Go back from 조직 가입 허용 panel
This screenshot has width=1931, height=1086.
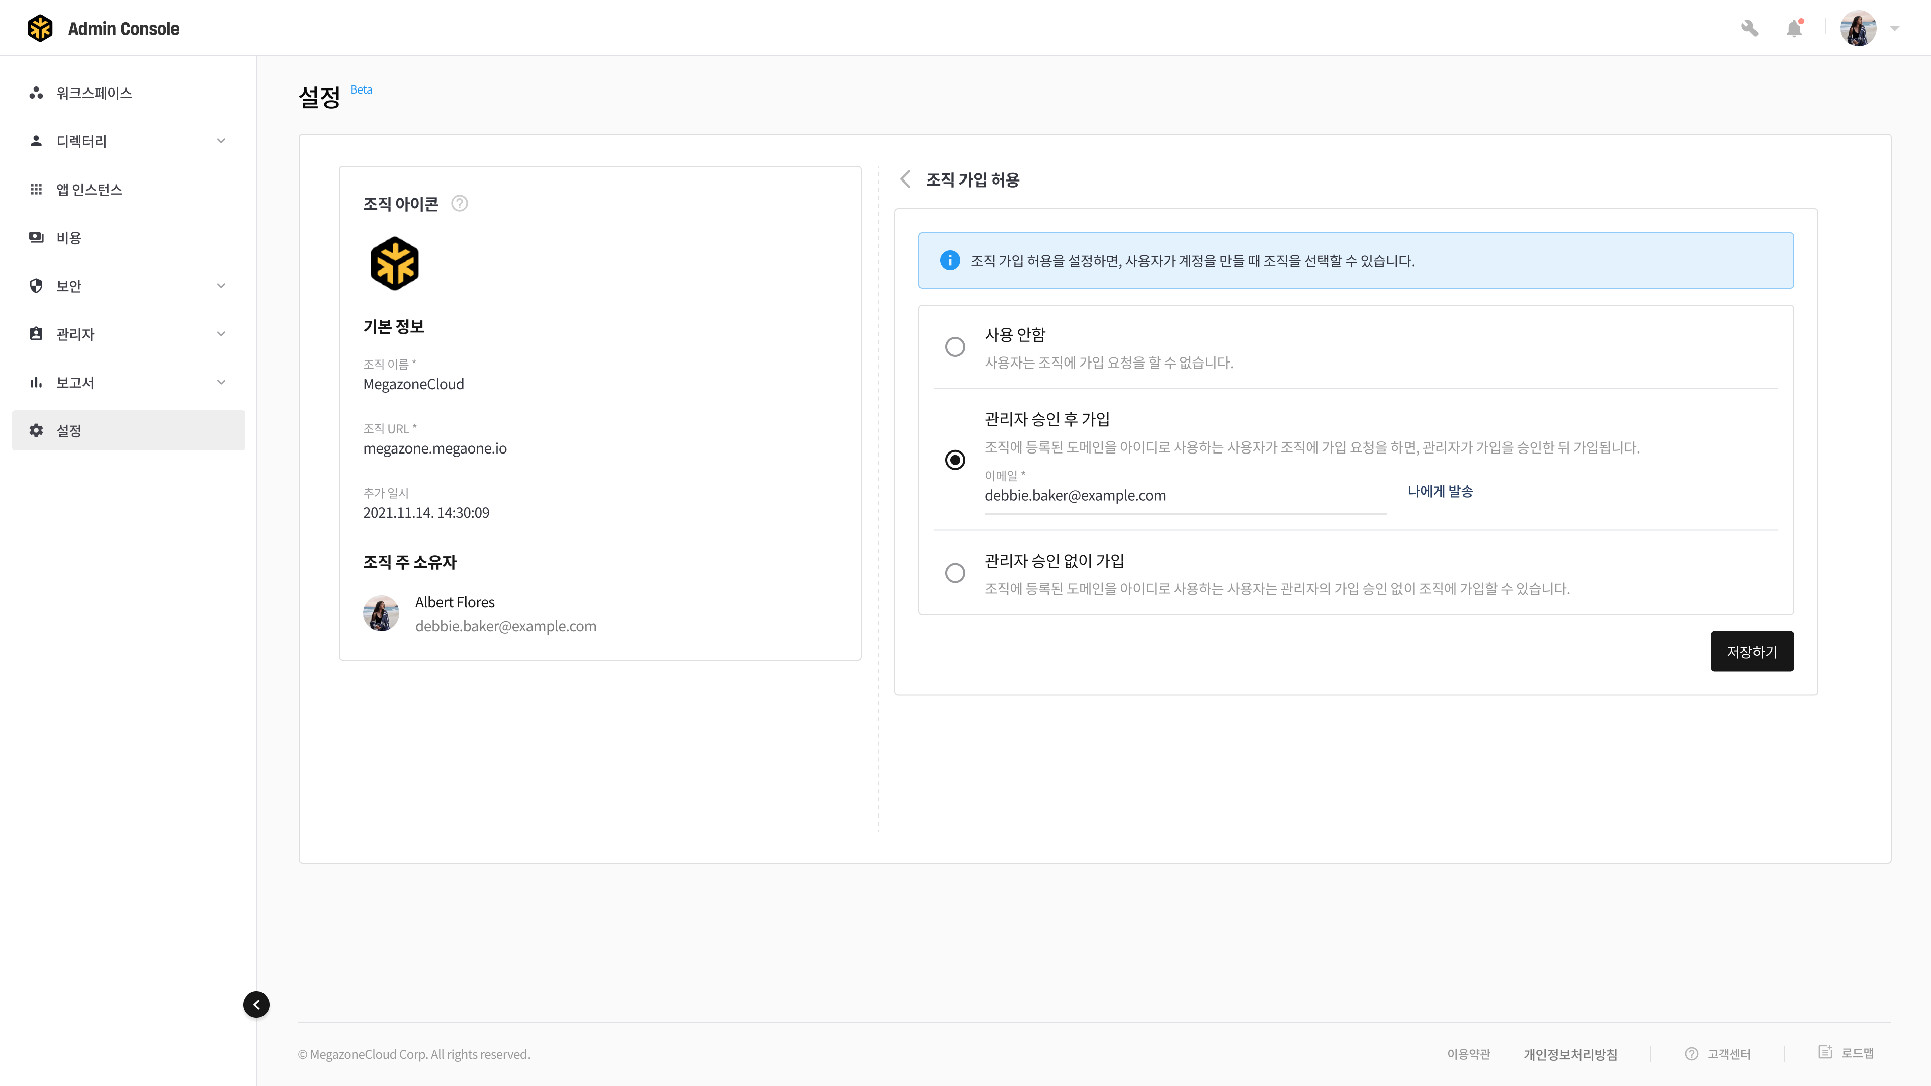click(x=906, y=179)
